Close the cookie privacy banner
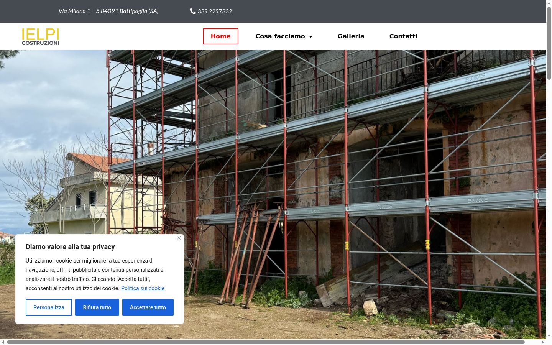This screenshot has height=345, width=552. [x=179, y=238]
